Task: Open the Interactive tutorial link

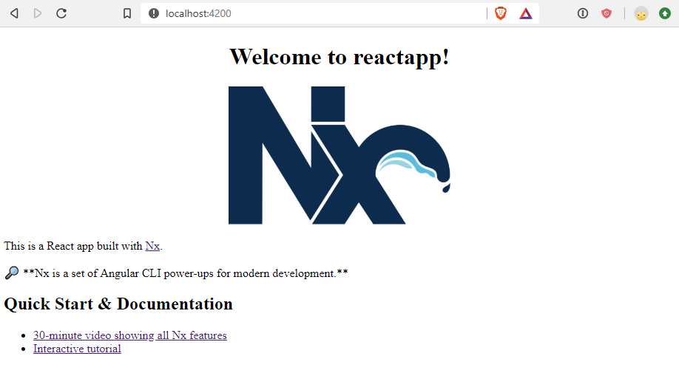Action: tap(77, 349)
